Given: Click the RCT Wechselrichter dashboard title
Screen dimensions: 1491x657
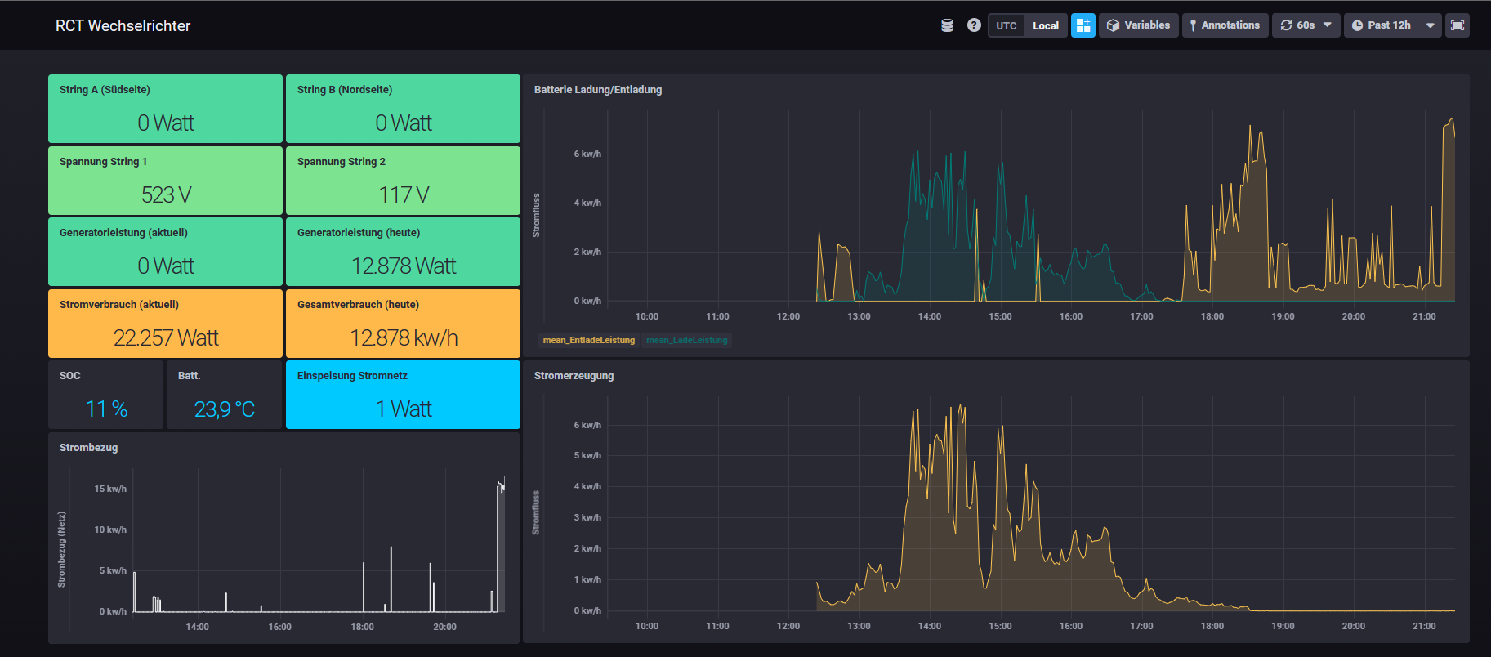Looking at the screenshot, I should [x=123, y=25].
